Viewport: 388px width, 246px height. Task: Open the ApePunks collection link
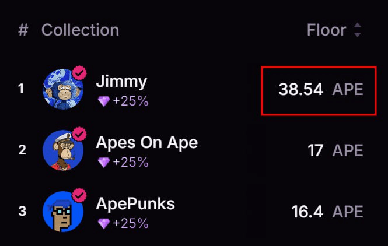135,203
